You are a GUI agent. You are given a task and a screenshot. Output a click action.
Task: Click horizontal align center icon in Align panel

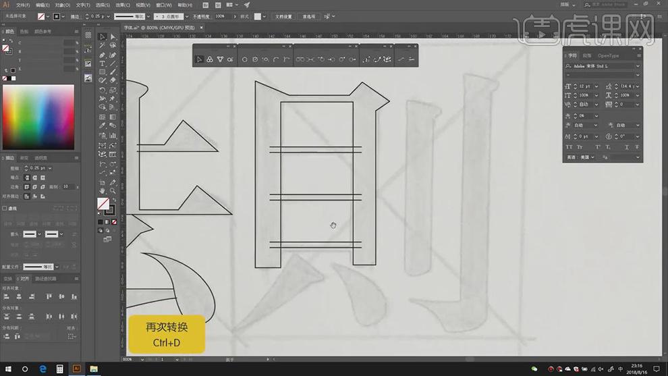pyautogui.click(x=19, y=296)
